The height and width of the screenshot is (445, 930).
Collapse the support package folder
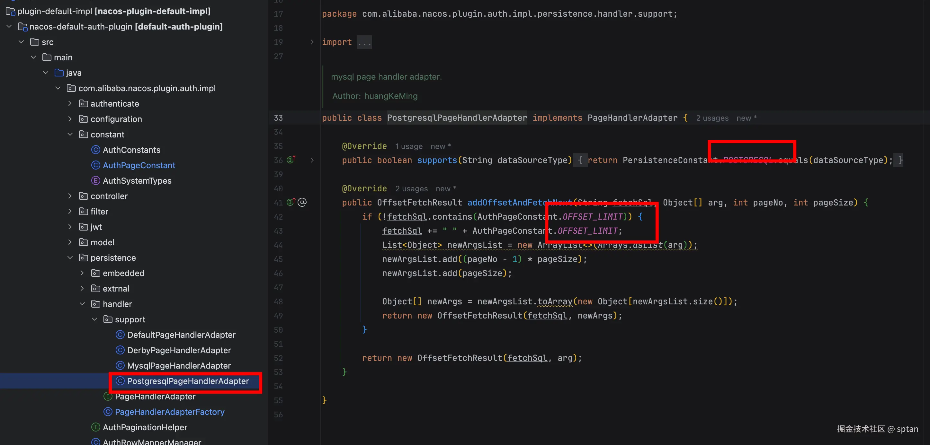pyautogui.click(x=94, y=319)
